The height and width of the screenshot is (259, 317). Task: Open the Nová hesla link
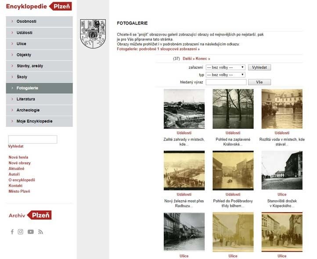point(18,157)
